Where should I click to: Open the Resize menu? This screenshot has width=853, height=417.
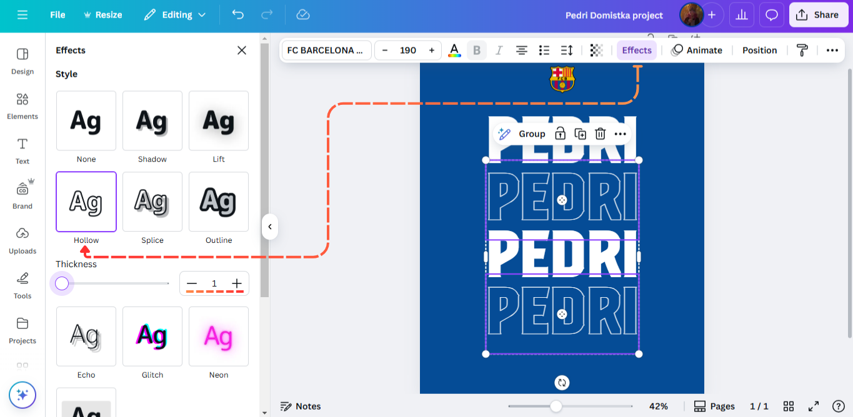(x=102, y=14)
